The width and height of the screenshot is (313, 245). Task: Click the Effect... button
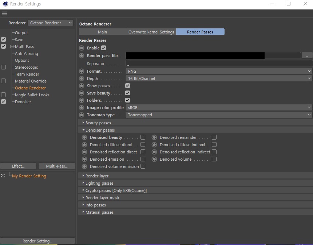[18, 166]
